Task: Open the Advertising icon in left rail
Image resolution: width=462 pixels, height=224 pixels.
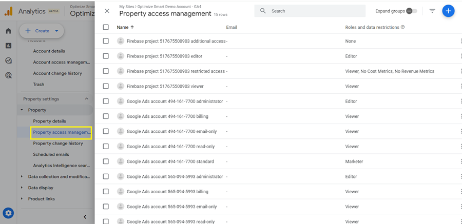Action: pyautogui.click(x=8, y=76)
